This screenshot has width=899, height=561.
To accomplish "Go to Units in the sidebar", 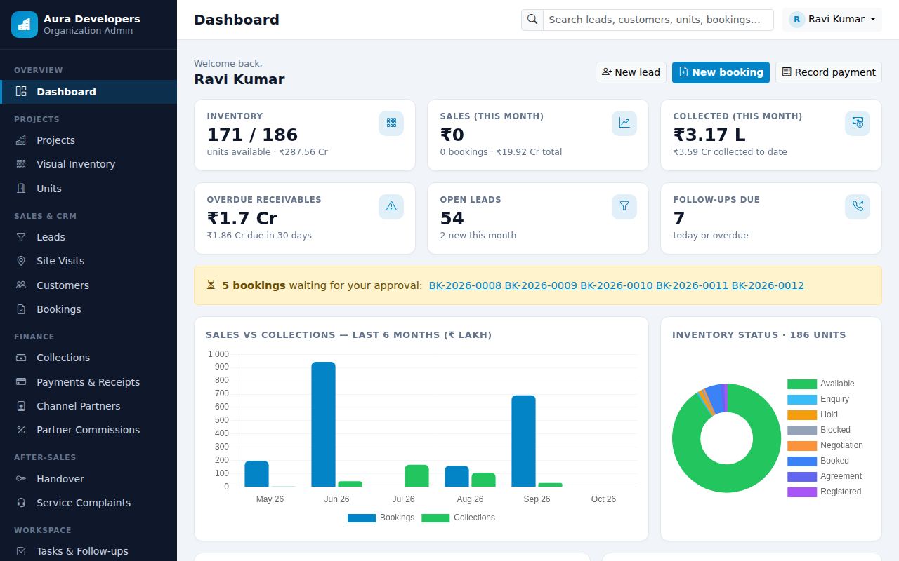I will click(x=88, y=189).
